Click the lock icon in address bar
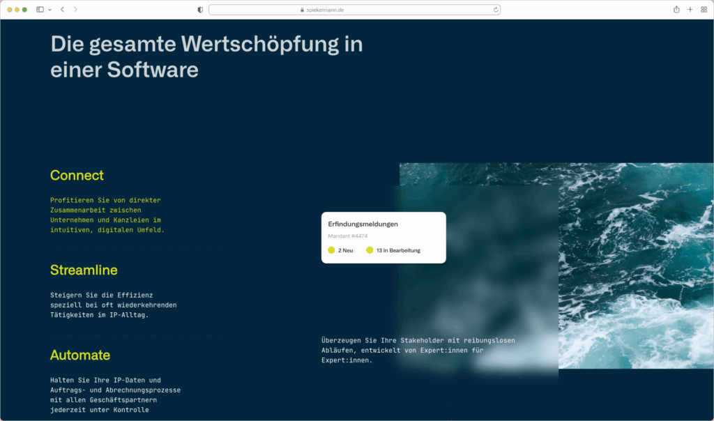 tap(303, 10)
